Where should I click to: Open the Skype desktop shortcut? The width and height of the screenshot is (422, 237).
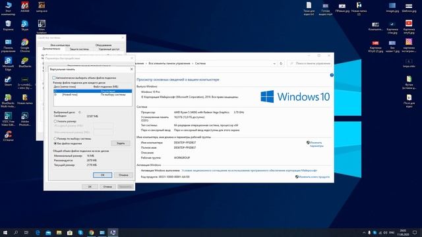25,26
